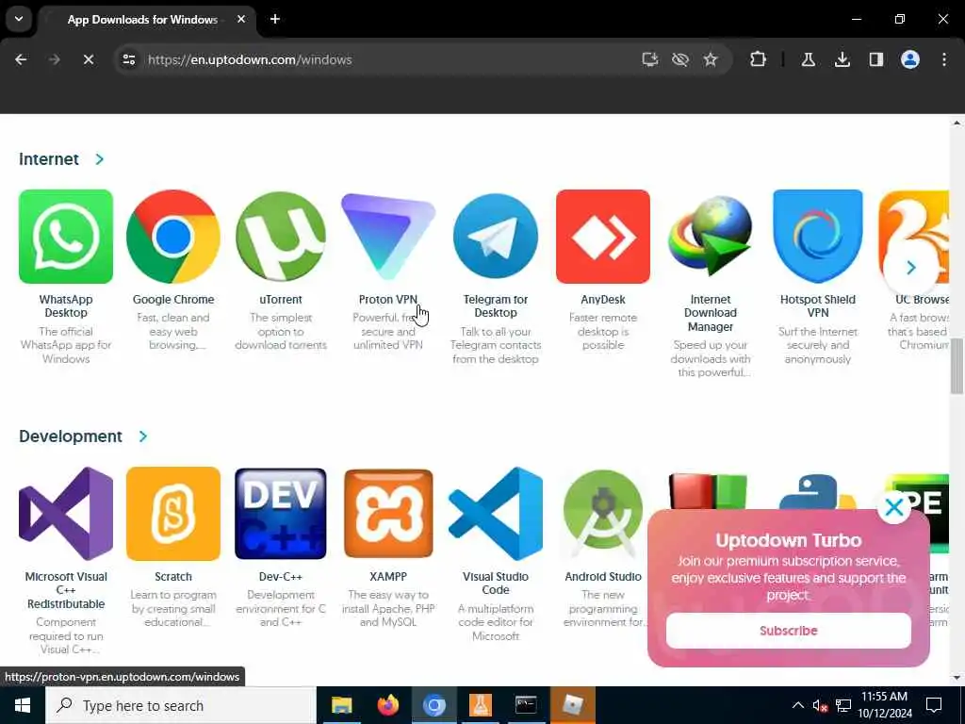Stop loading the page

(x=88, y=59)
